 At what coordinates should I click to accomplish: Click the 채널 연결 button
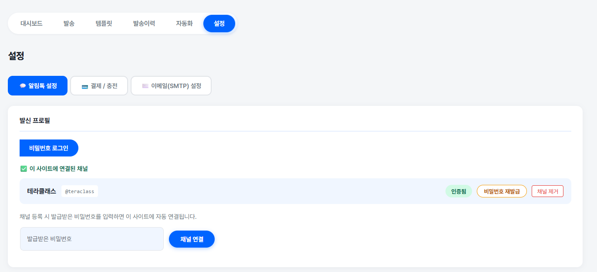192,239
